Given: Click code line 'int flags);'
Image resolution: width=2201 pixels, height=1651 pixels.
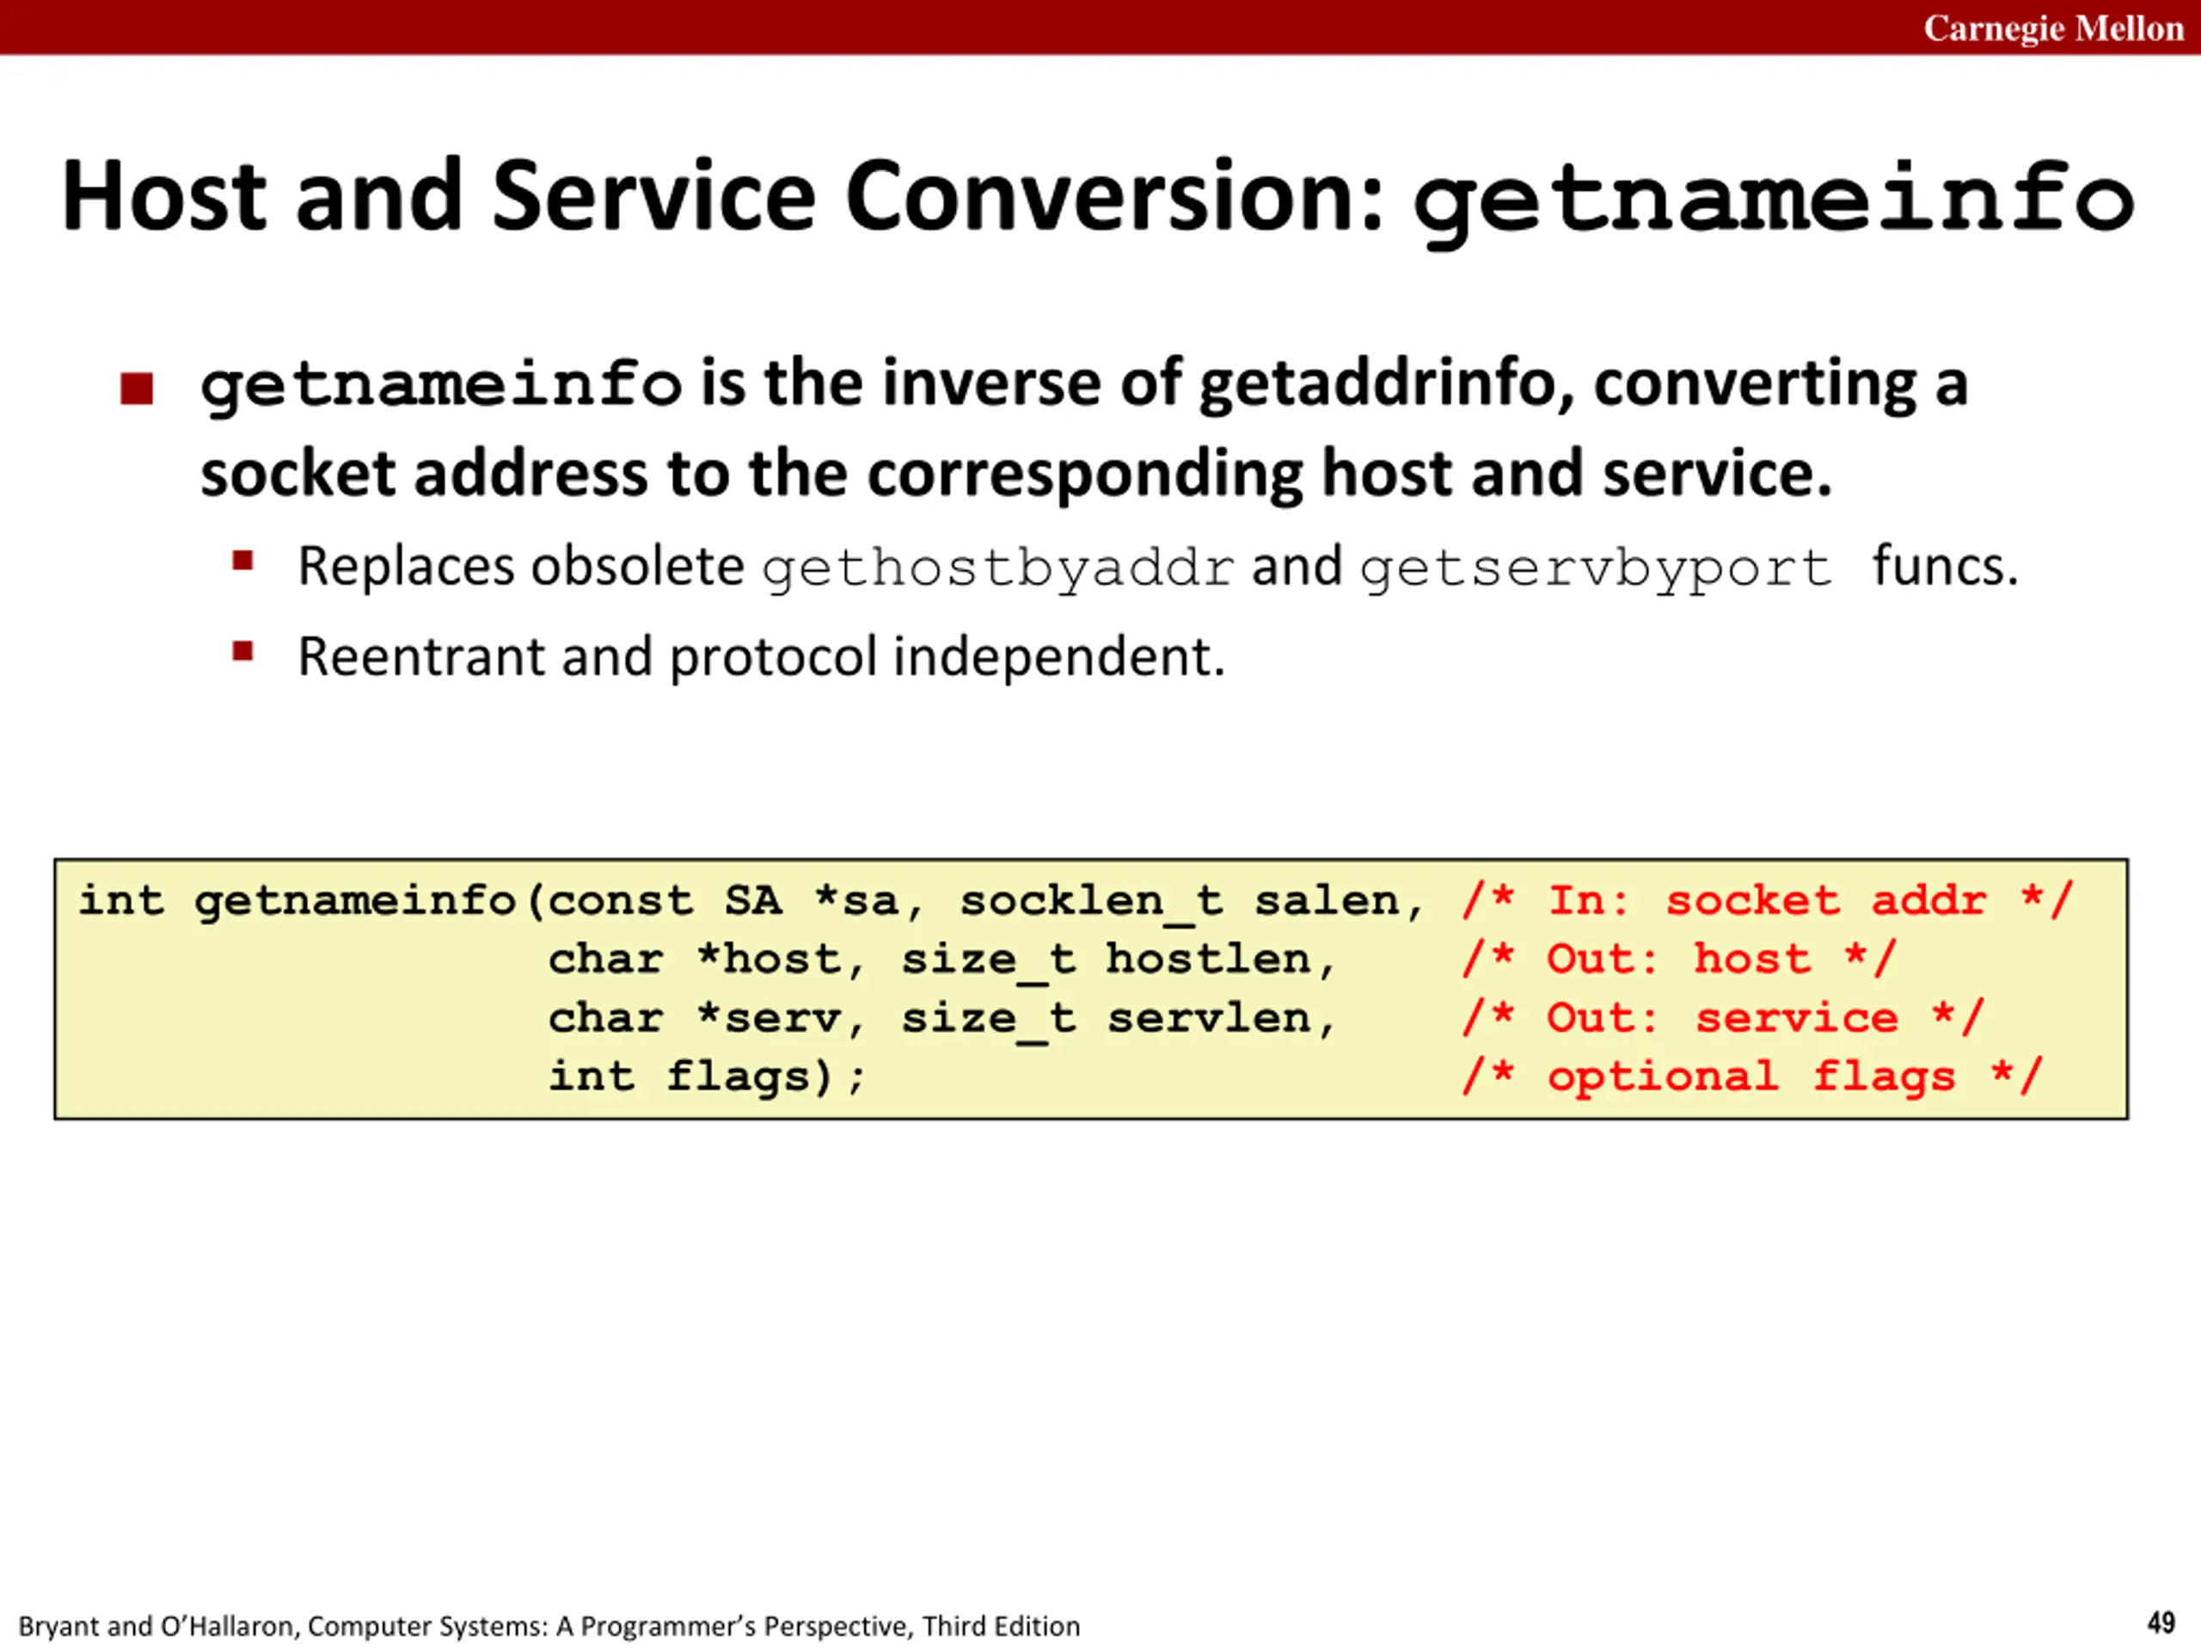Looking at the screenshot, I should click(708, 1077).
